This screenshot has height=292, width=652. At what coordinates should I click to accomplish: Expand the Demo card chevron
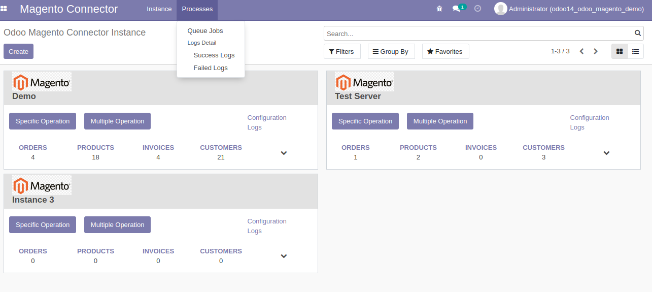click(284, 153)
